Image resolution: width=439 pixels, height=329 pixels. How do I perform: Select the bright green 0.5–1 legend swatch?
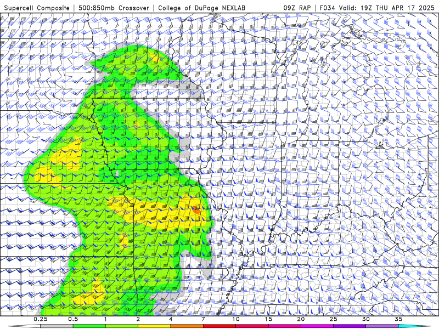click(89, 326)
